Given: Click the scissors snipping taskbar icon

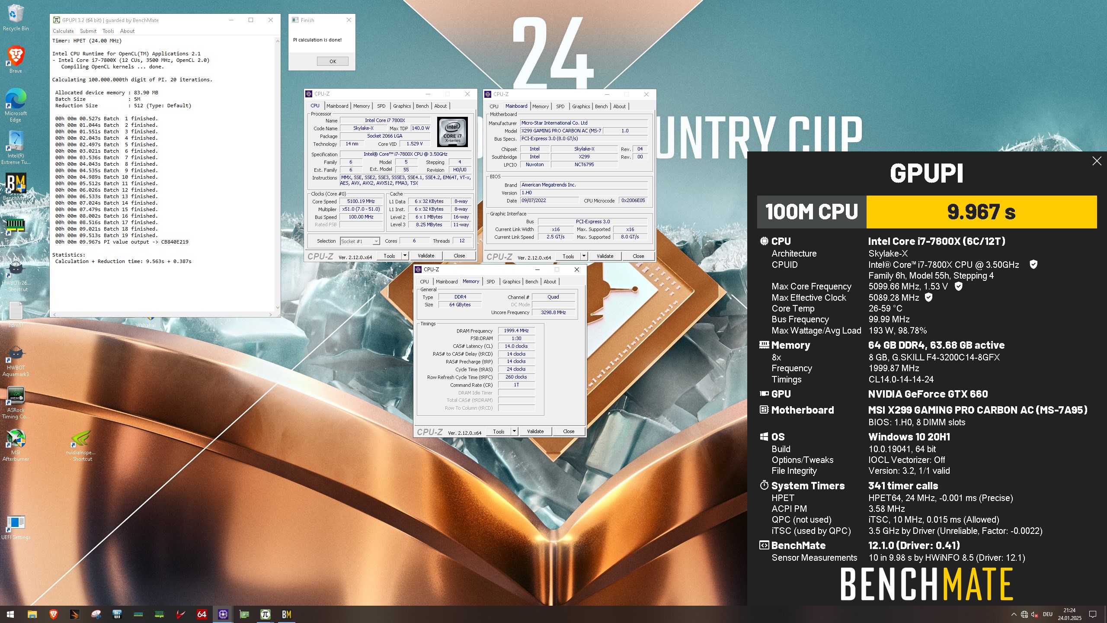Looking at the screenshot, I should click(x=96, y=614).
